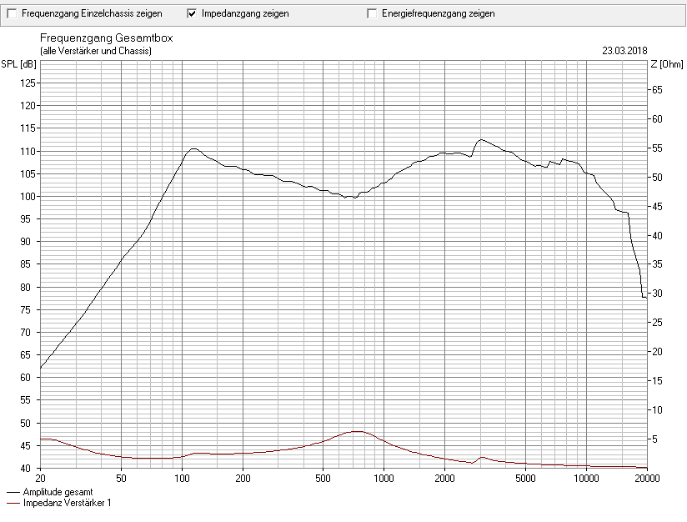The height and width of the screenshot is (522, 687).
Task: Uncheck 'Impedanzgang zeigen' checkbox
Action: point(192,13)
